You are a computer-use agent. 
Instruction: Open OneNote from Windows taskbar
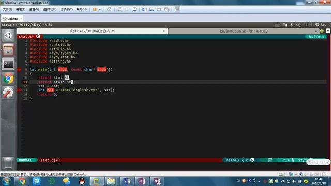click(142, 181)
